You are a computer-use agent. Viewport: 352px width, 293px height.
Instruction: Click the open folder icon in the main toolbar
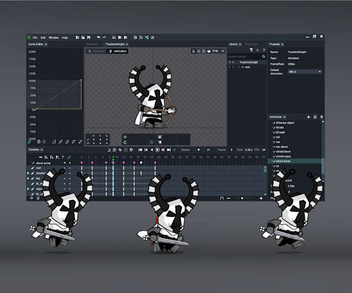[x=83, y=37]
